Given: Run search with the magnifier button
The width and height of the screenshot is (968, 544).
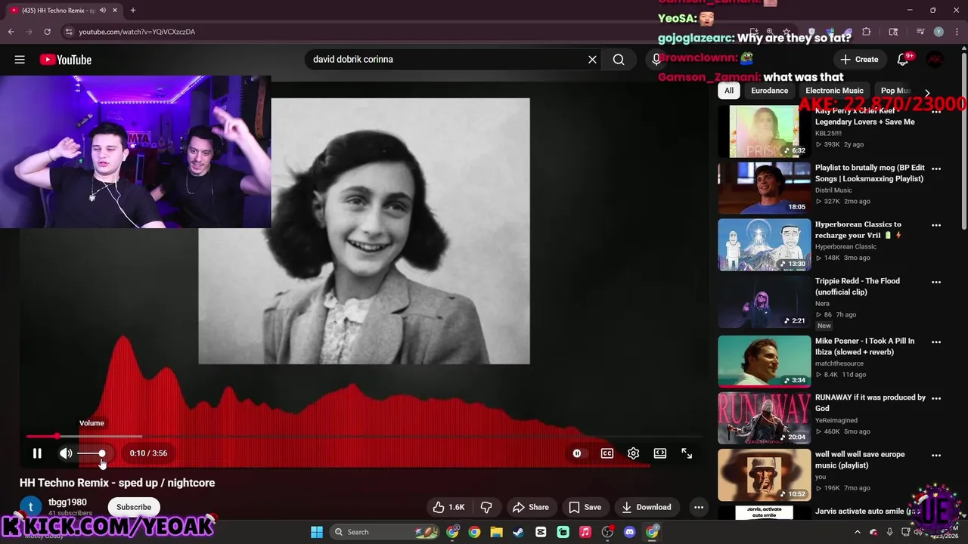Looking at the screenshot, I should 619,60.
